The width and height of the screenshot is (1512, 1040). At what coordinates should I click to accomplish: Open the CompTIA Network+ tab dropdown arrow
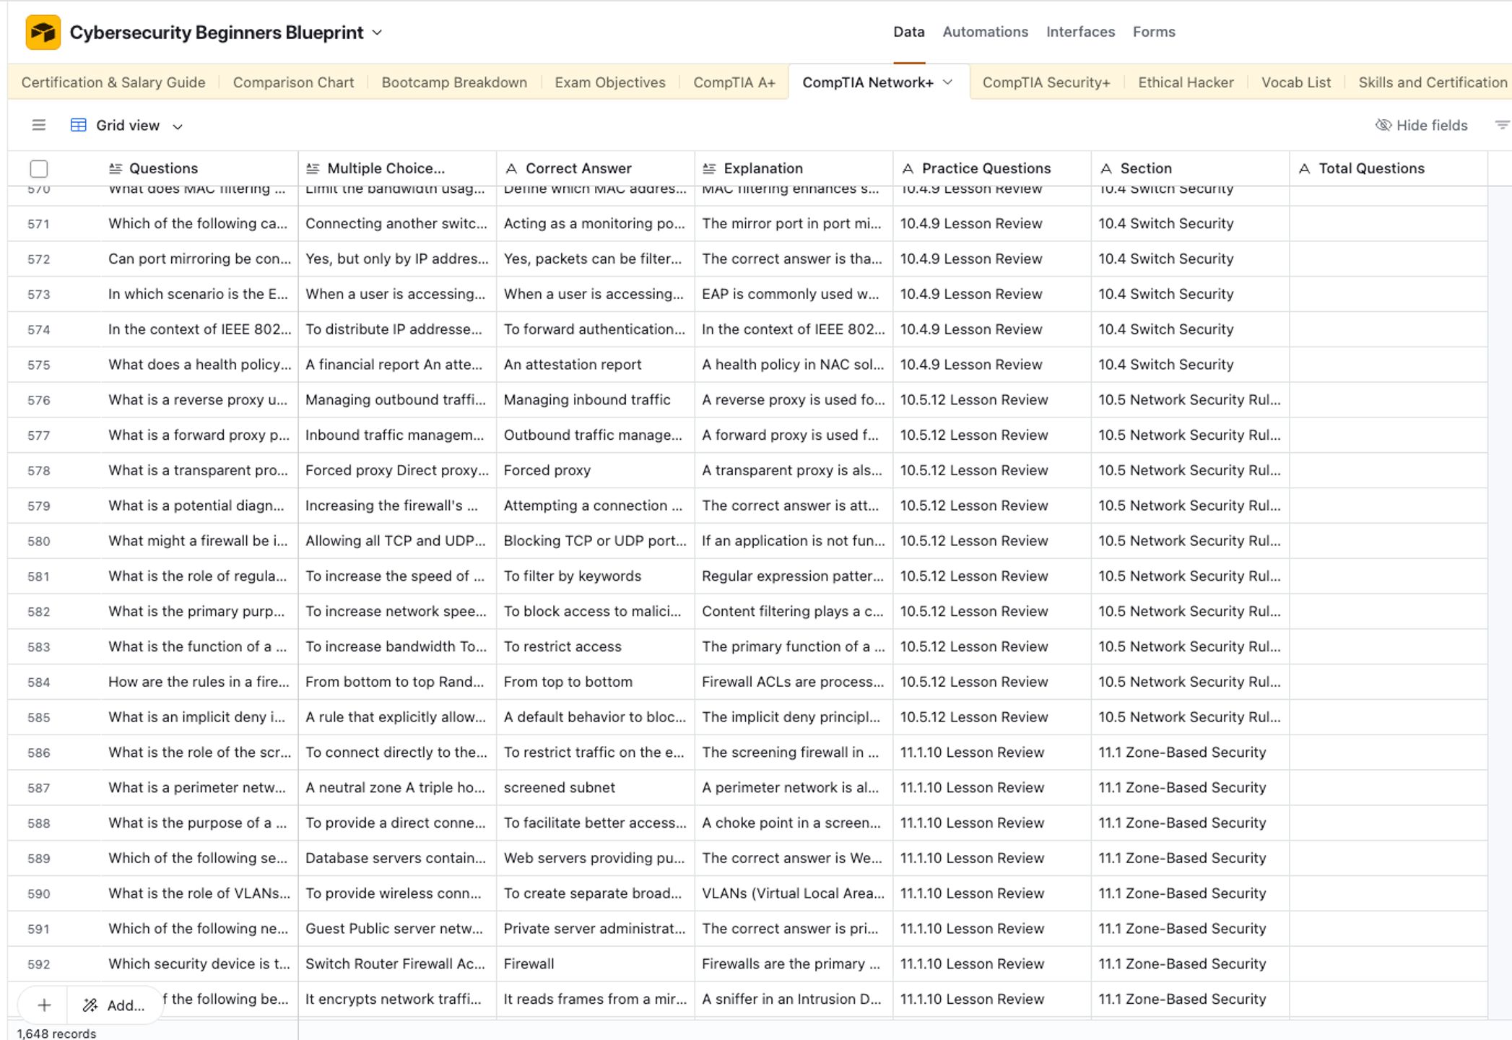click(948, 82)
